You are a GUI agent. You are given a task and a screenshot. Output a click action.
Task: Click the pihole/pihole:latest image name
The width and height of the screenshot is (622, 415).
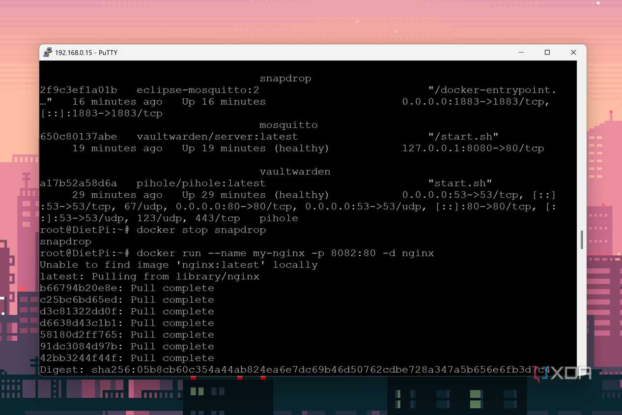pos(201,183)
